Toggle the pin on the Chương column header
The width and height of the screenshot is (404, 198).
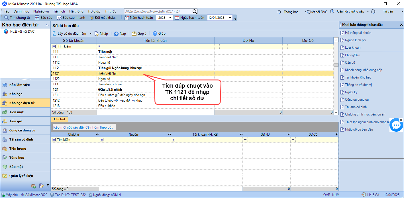pyautogui.click(x=98, y=135)
